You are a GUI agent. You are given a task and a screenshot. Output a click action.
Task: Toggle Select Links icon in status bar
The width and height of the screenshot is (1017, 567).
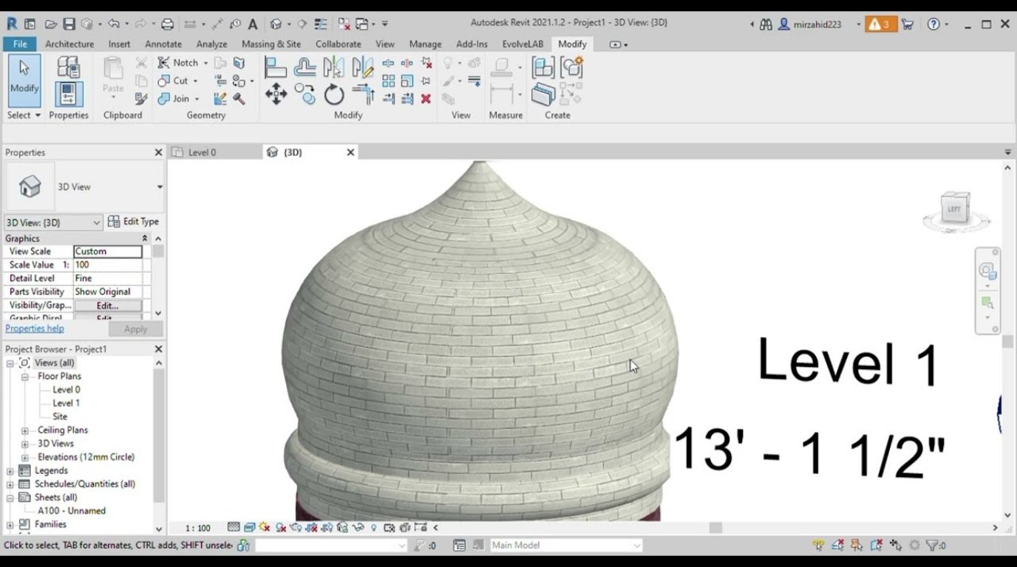818,545
